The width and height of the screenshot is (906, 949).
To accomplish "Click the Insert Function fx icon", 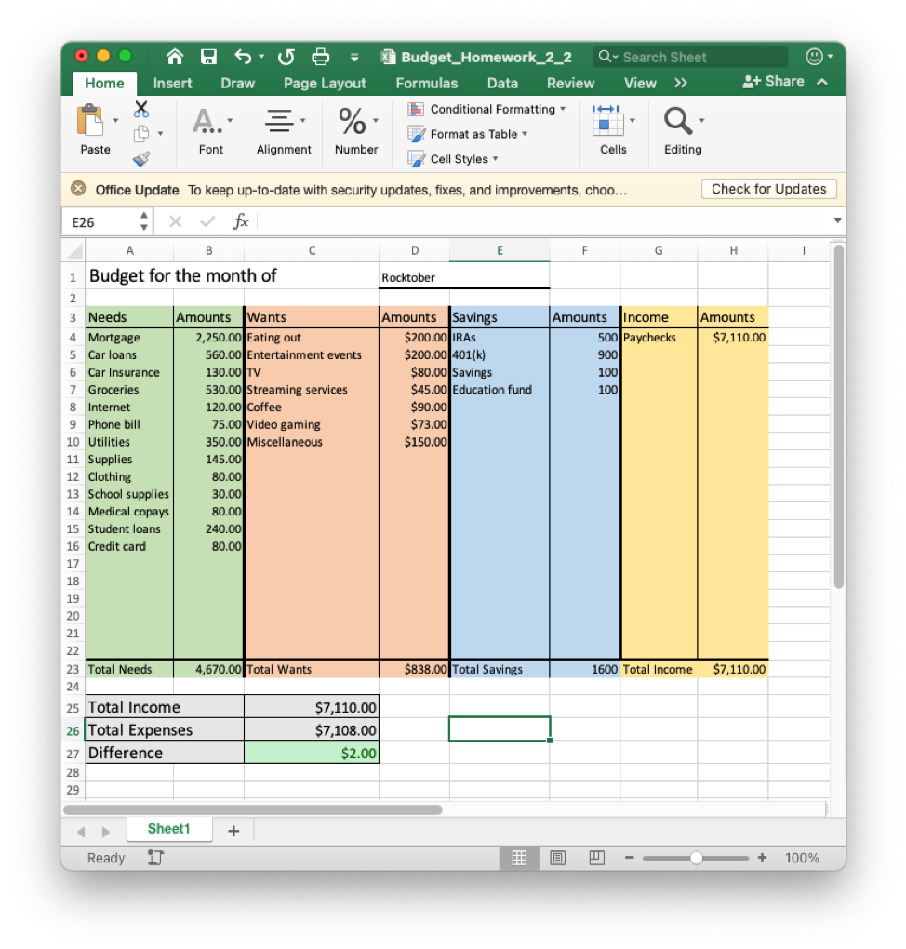I will [241, 221].
